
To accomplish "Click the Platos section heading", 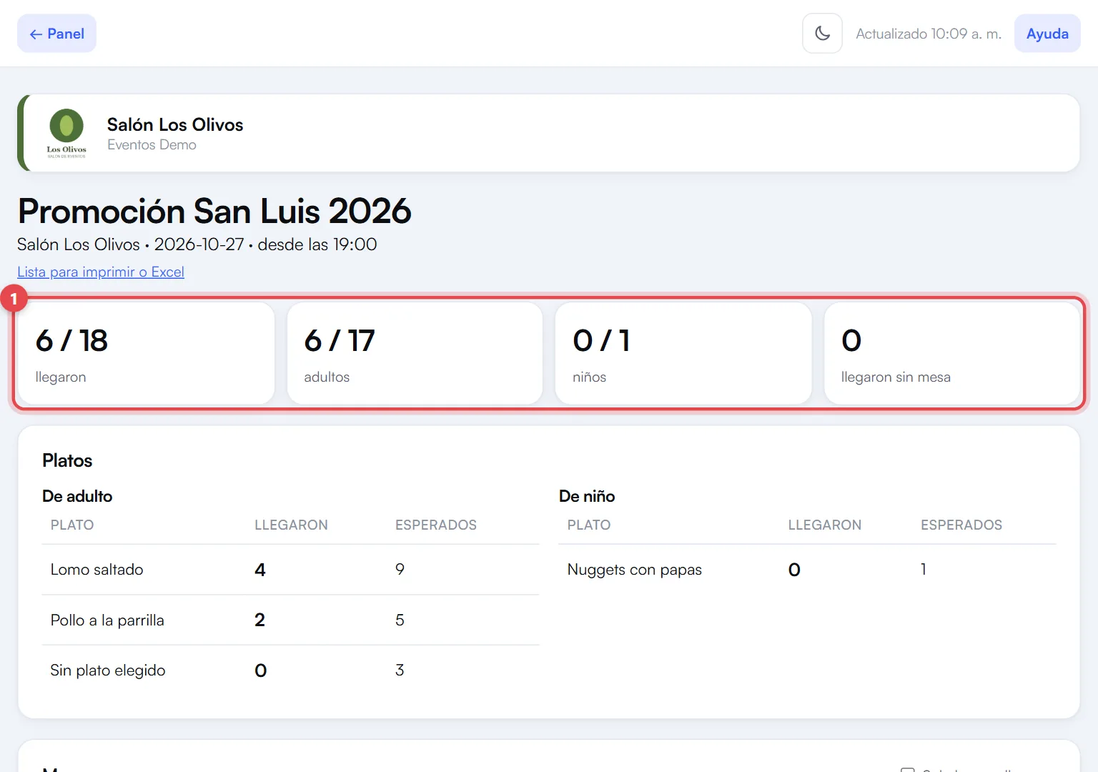I will [67, 460].
